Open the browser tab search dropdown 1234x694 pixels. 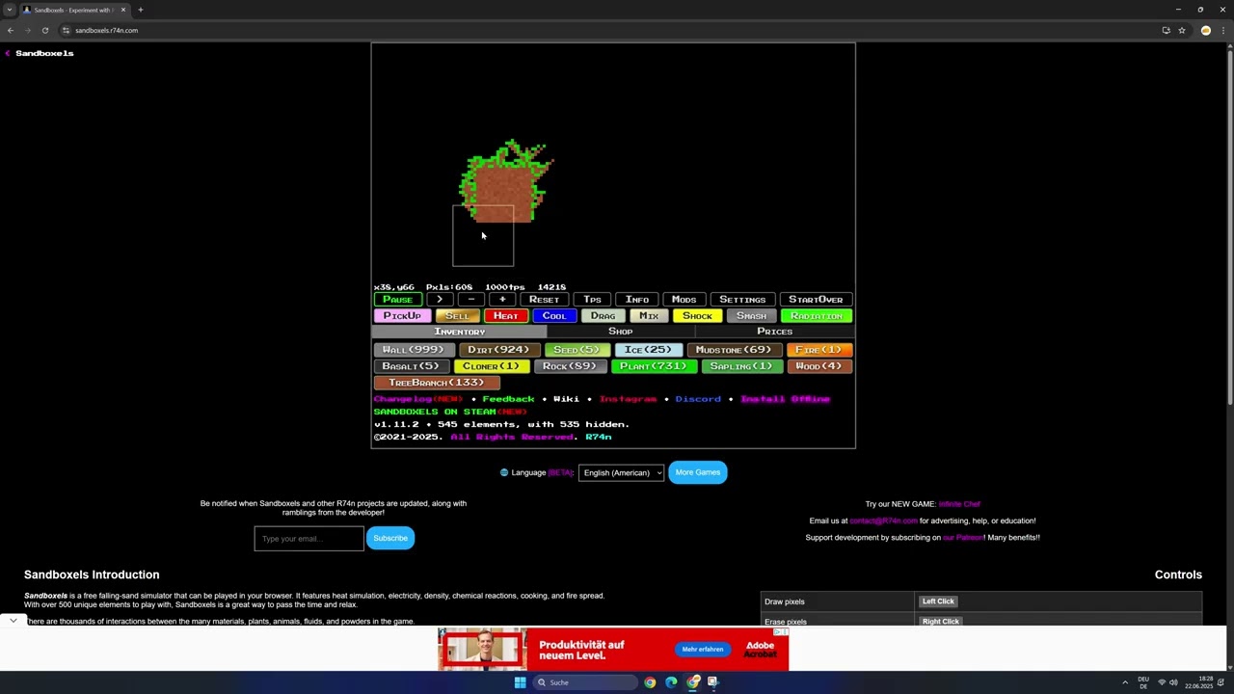tap(10, 10)
